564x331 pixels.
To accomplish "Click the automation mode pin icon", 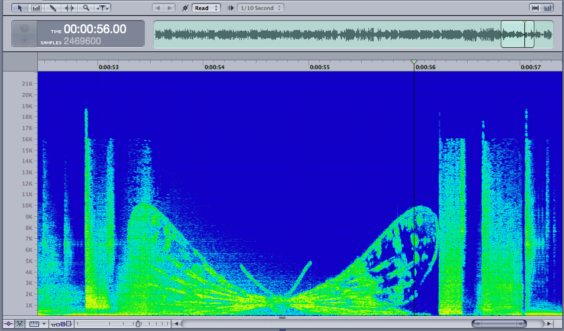I will tap(185, 8).
